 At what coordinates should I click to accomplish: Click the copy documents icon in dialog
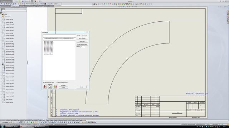click(x=50, y=86)
